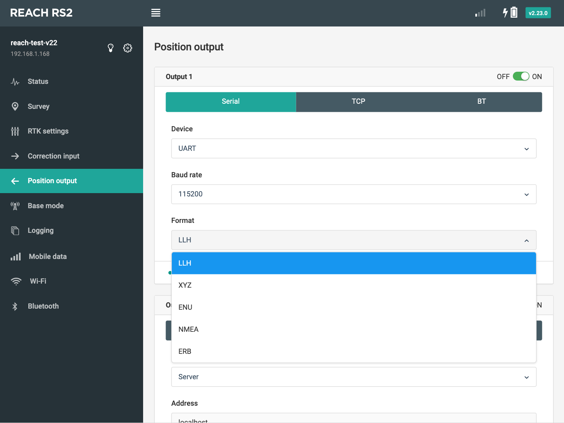Click the Status pulse icon in the sidebar

pos(15,82)
